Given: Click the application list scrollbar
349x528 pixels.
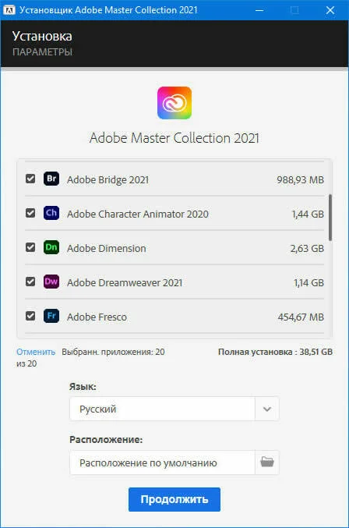Looking at the screenshot, I should click(330, 218).
